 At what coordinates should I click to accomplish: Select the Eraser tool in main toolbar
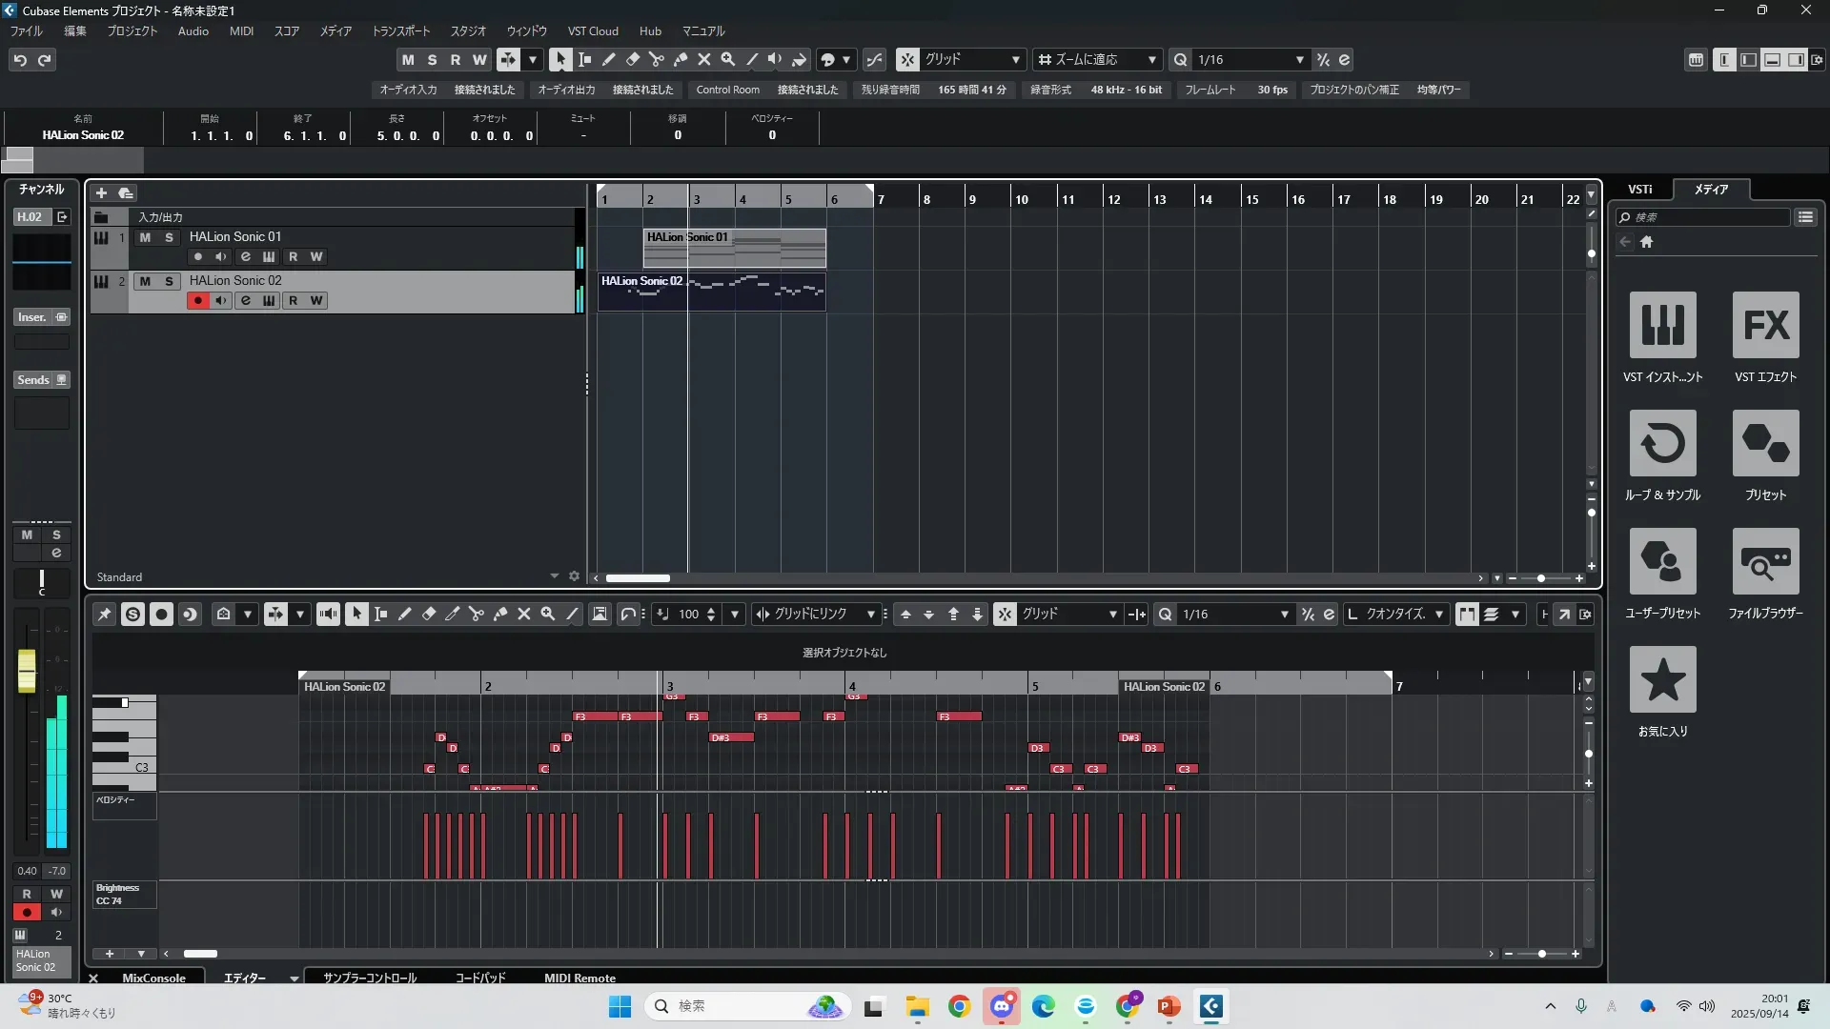coord(632,59)
